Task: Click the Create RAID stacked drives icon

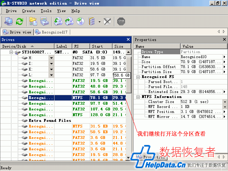Action: click(x=92, y=21)
